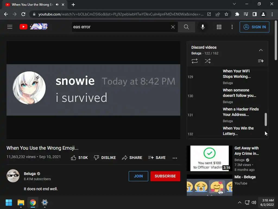Open a new browser tab
The image size is (278, 209).
(x=73, y=5)
